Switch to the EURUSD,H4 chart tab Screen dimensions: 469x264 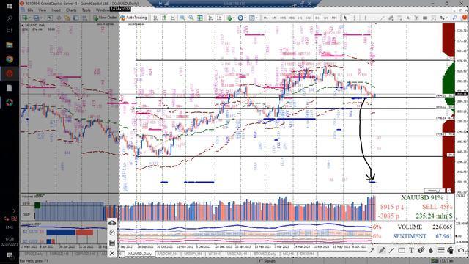point(60,254)
